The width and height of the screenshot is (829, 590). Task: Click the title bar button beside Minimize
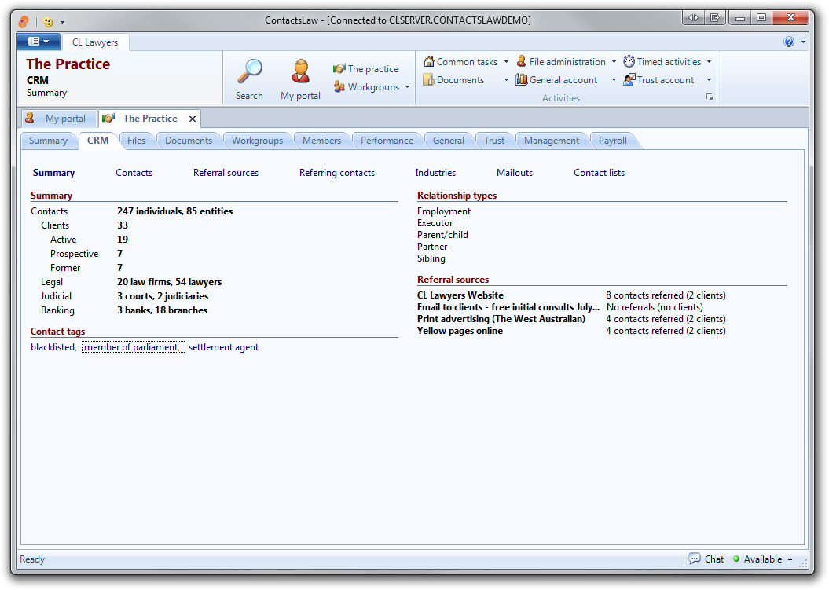(715, 18)
